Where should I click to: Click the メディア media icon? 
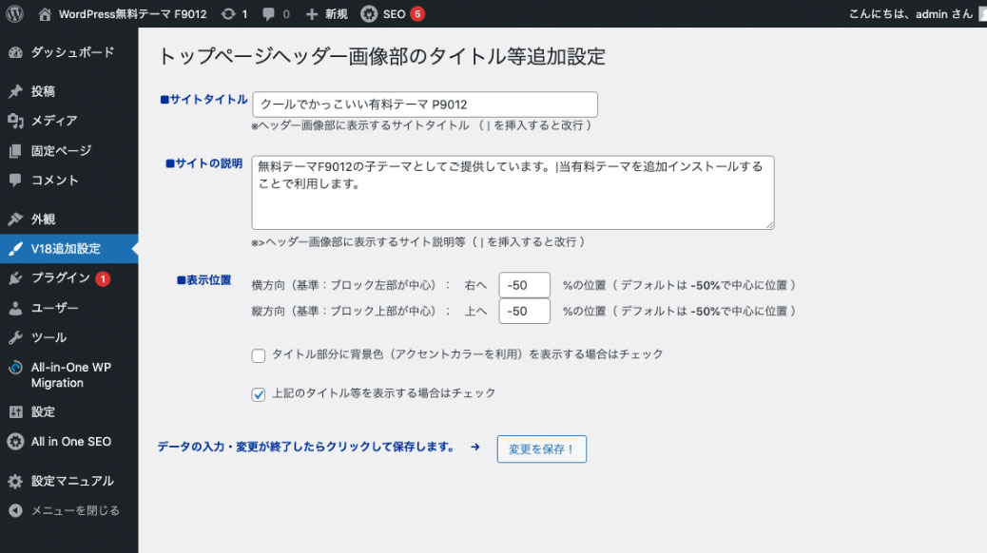[x=16, y=121]
